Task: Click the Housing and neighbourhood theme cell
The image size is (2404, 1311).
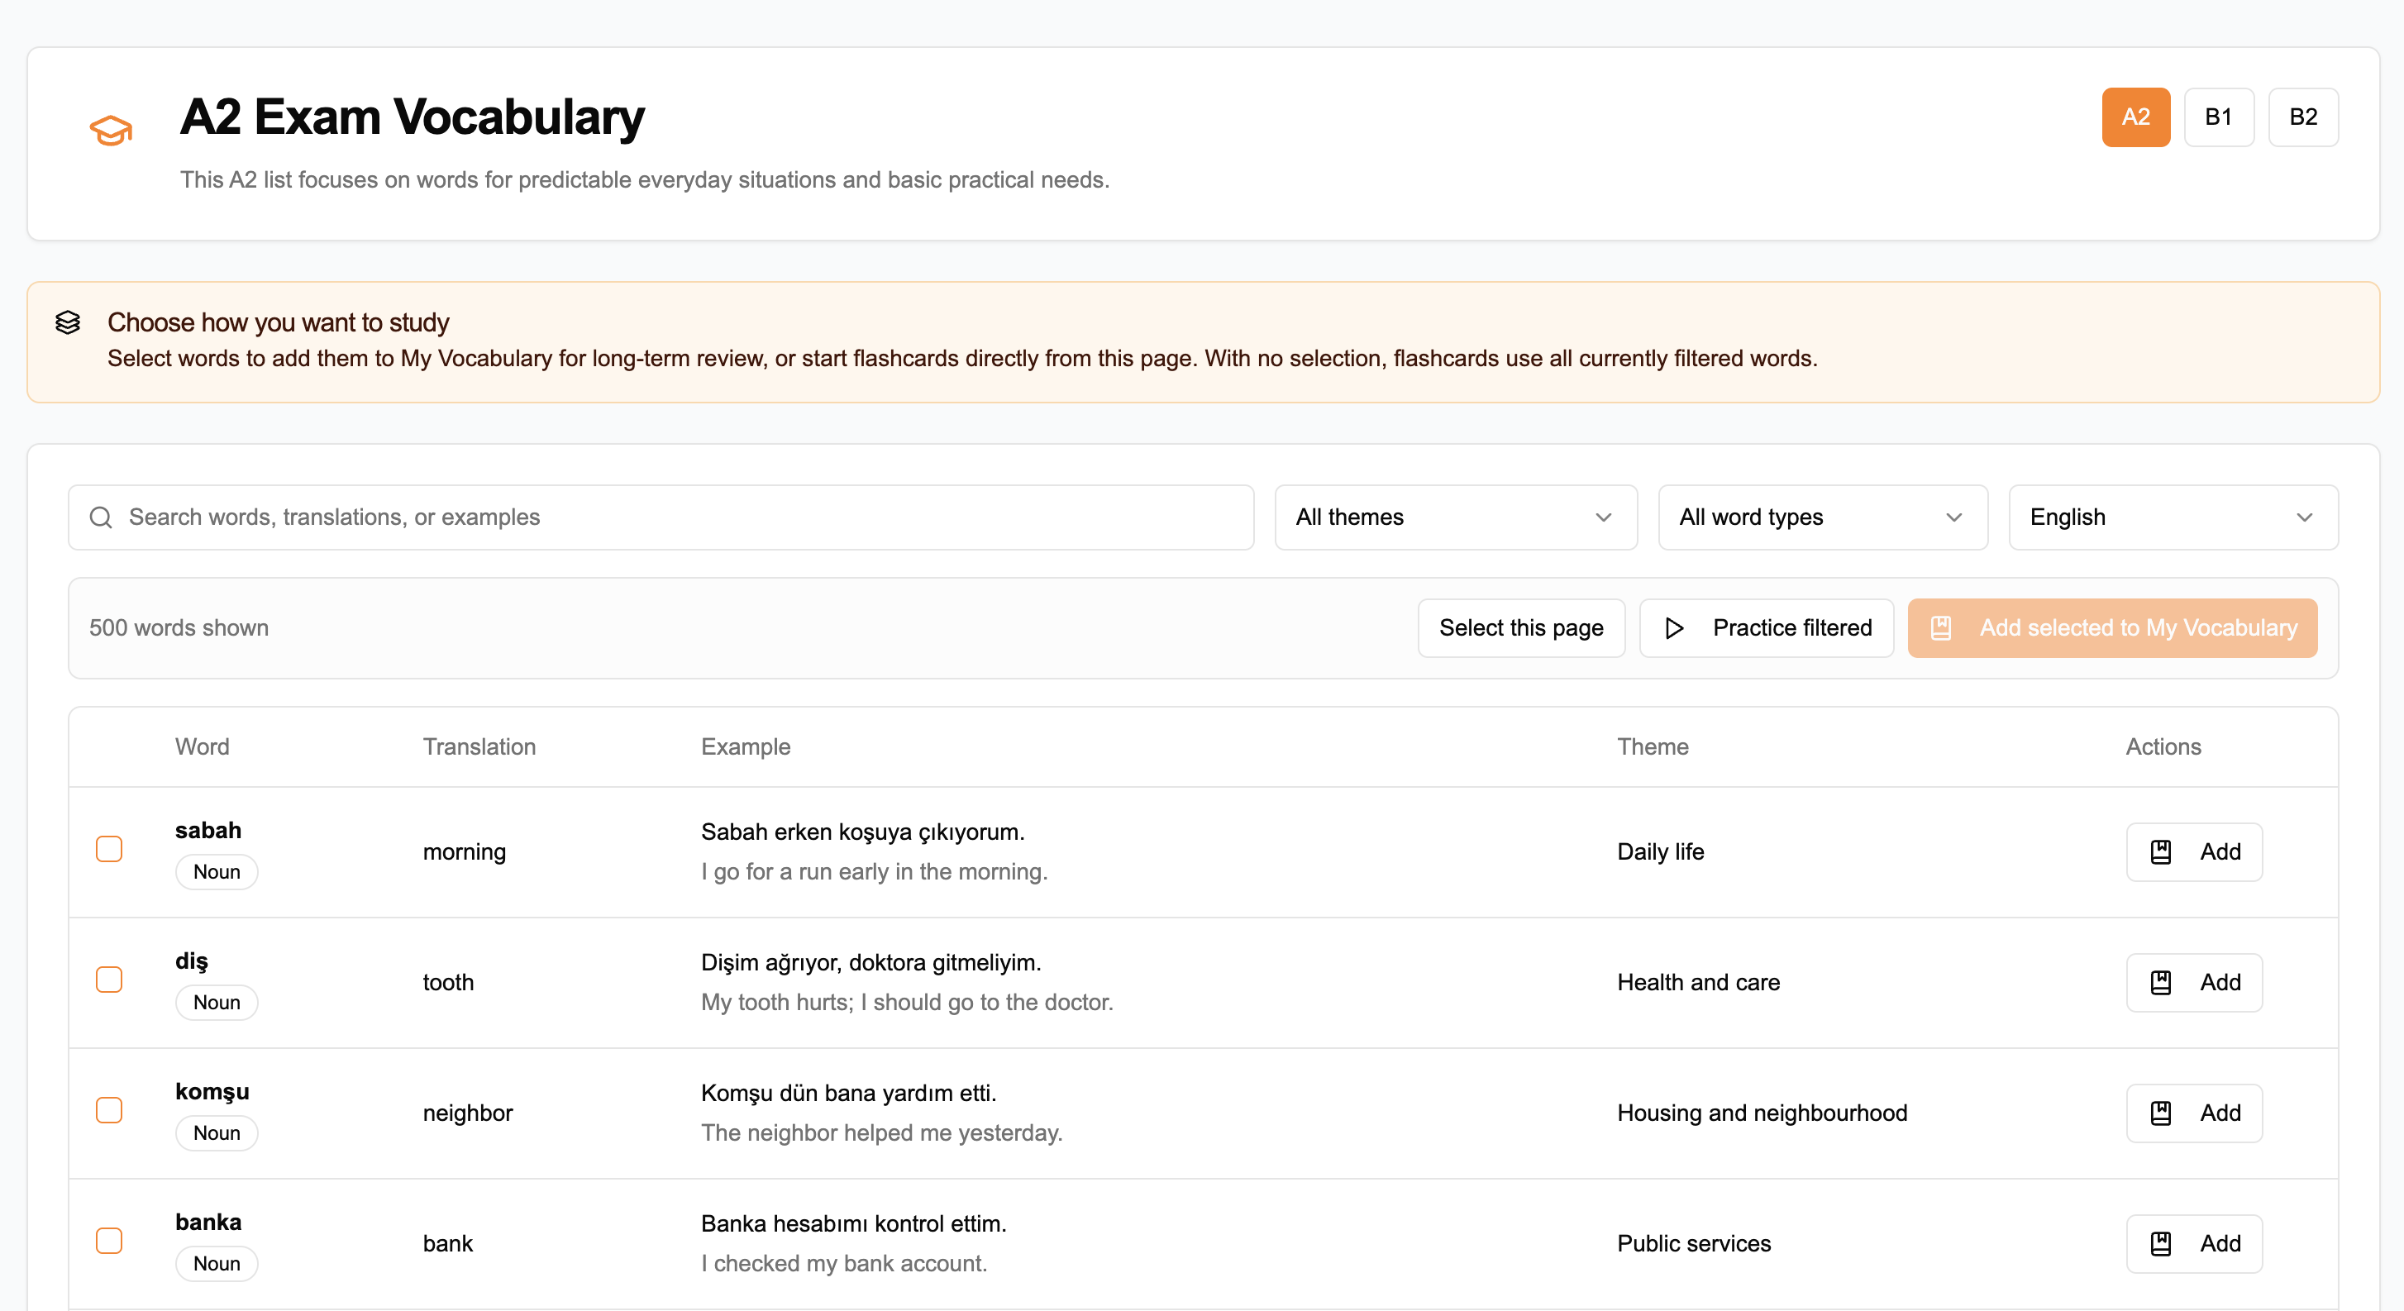Action: pyautogui.click(x=1762, y=1113)
